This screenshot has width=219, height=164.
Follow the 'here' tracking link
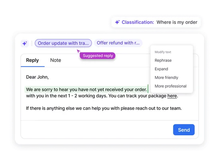coord(172,96)
